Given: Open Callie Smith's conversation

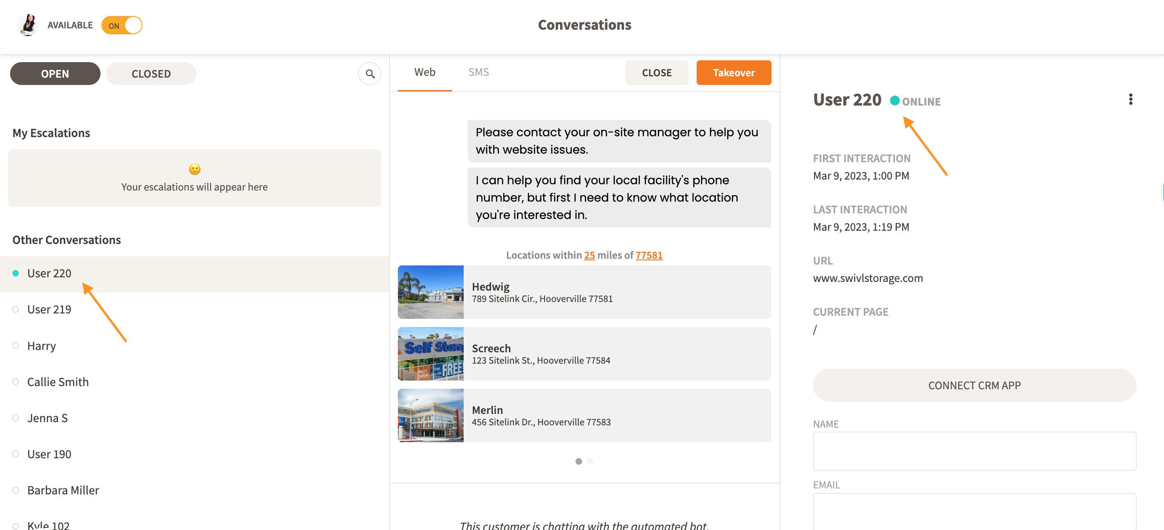Looking at the screenshot, I should point(58,382).
